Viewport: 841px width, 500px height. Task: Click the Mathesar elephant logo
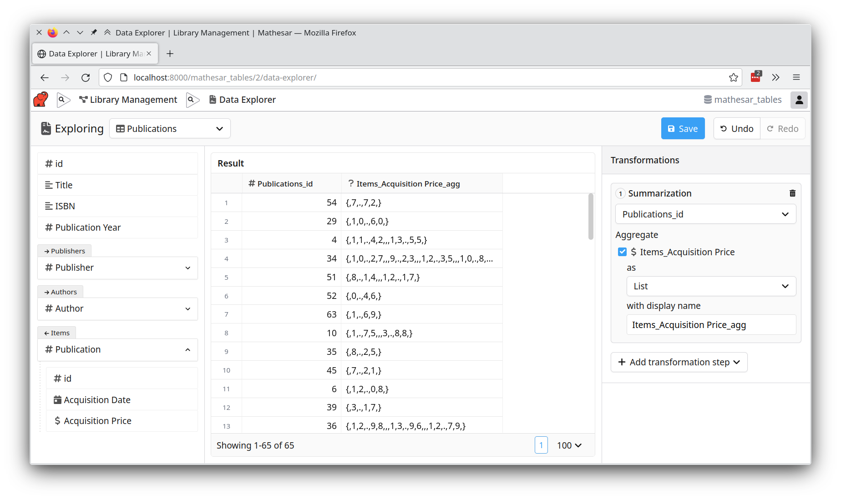coord(40,99)
